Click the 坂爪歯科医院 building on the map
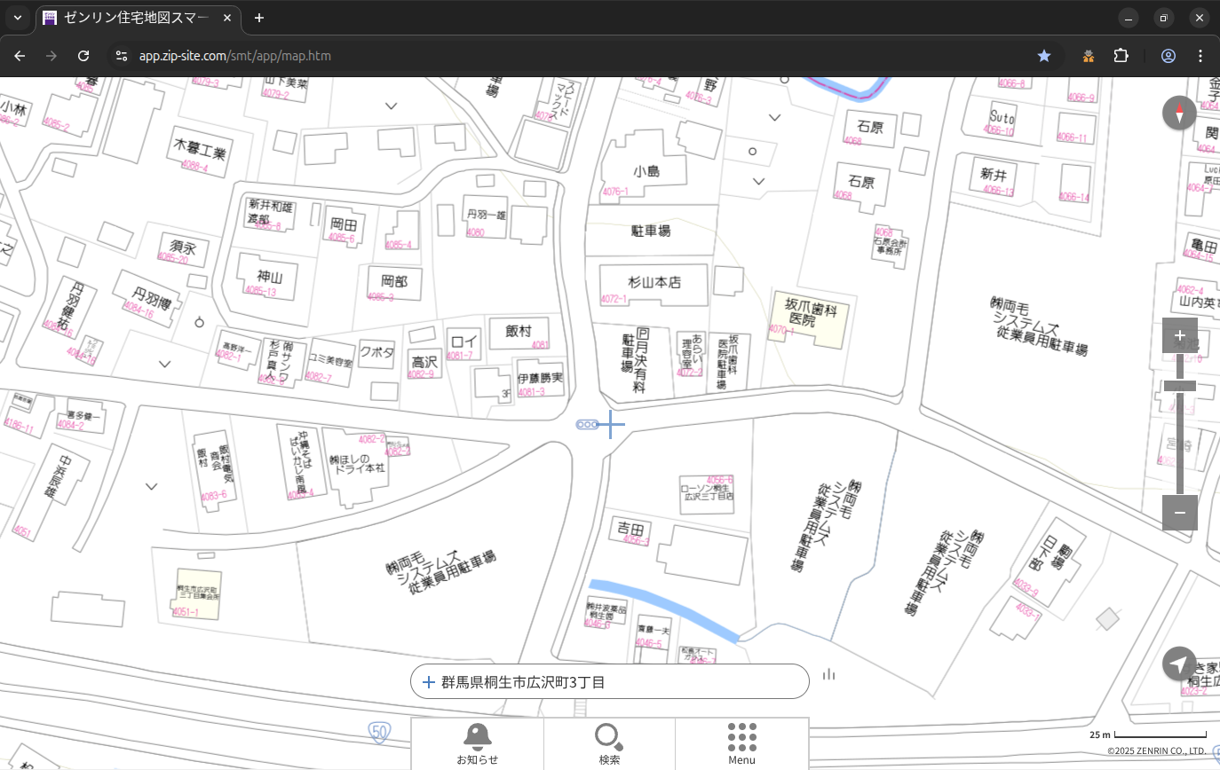Viewport: 1220px width, 770px height. coord(806,318)
